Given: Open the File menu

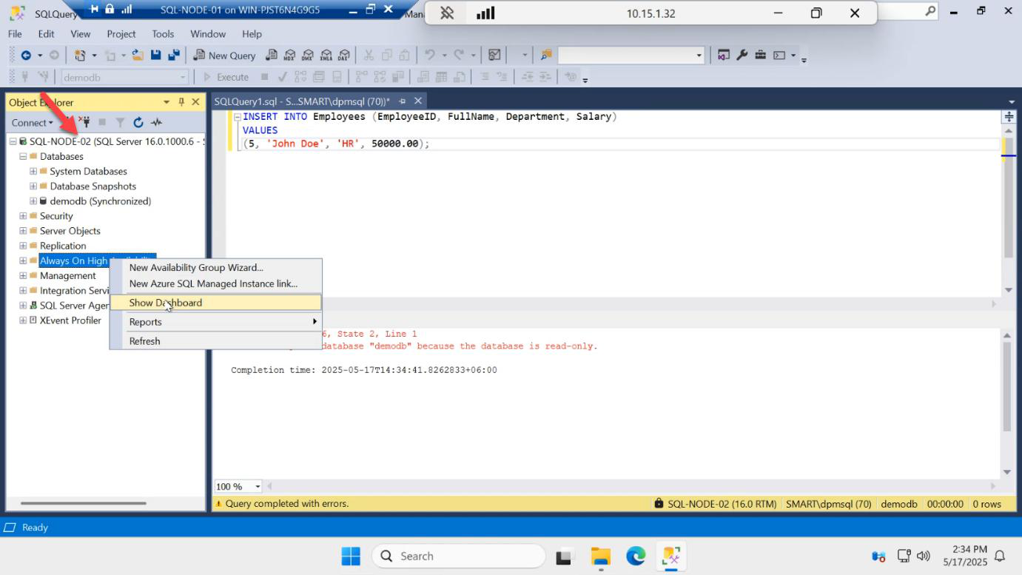Looking at the screenshot, I should (x=15, y=34).
